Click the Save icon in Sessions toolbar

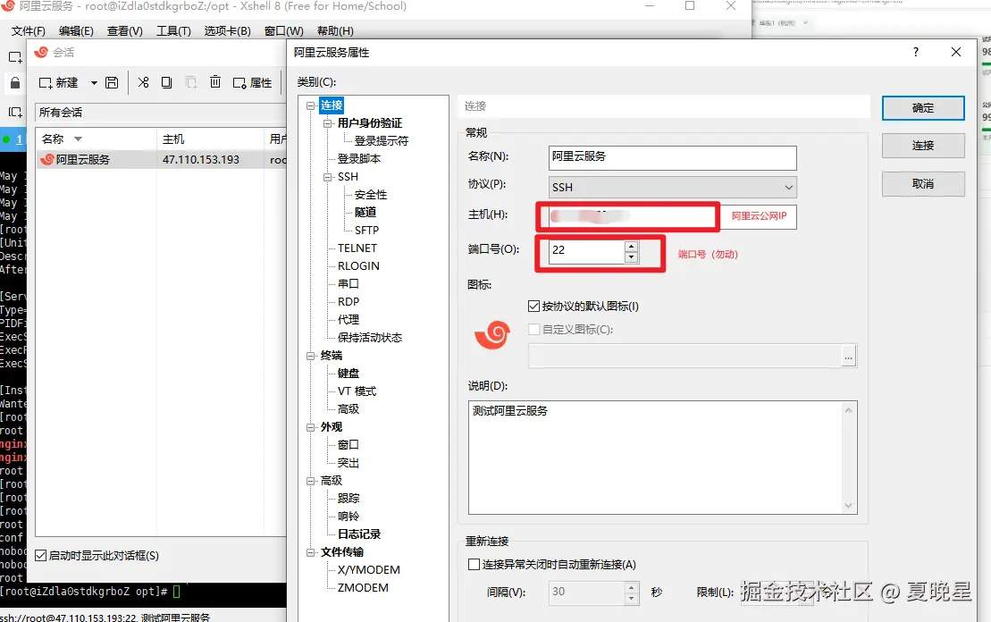click(112, 83)
